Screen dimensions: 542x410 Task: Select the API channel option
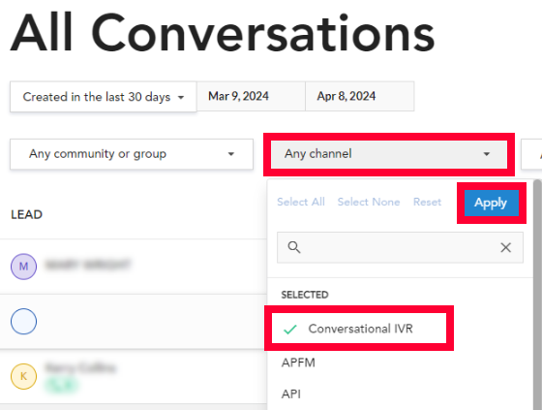click(x=291, y=394)
